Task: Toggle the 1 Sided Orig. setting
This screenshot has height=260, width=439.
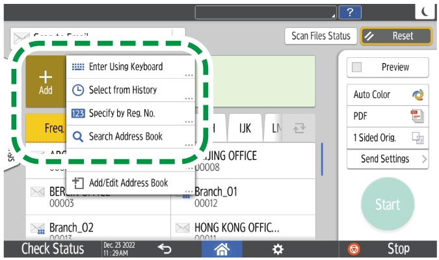Action: click(388, 137)
